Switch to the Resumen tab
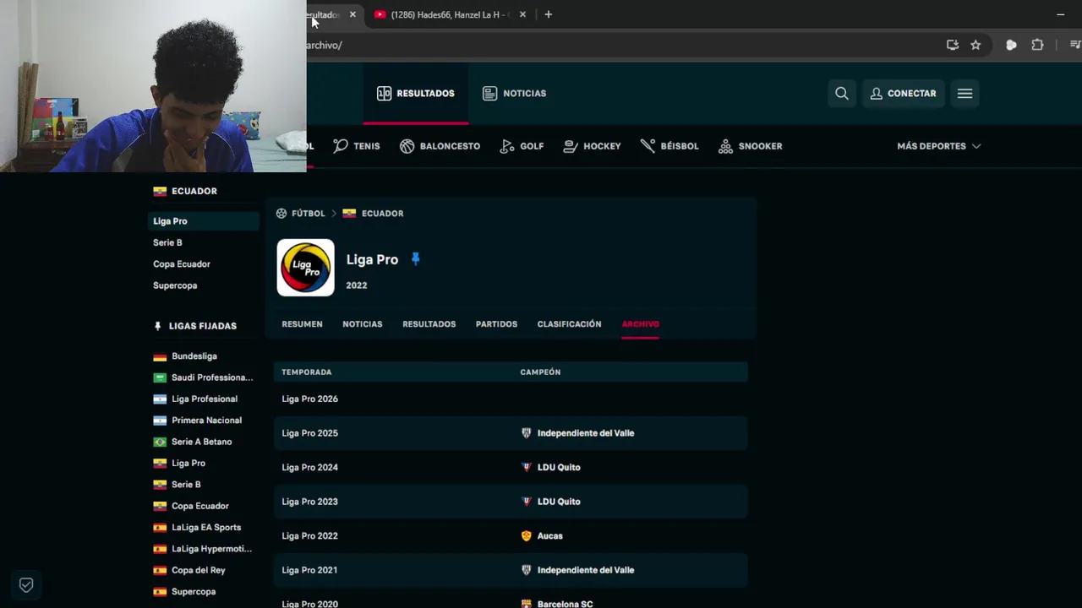1082x608 pixels. tap(302, 324)
